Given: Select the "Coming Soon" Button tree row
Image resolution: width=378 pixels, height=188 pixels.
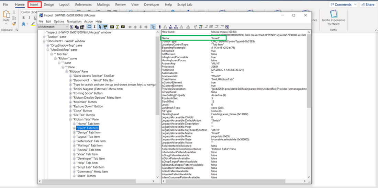Looking at the screenshot, I should pos(88,93).
